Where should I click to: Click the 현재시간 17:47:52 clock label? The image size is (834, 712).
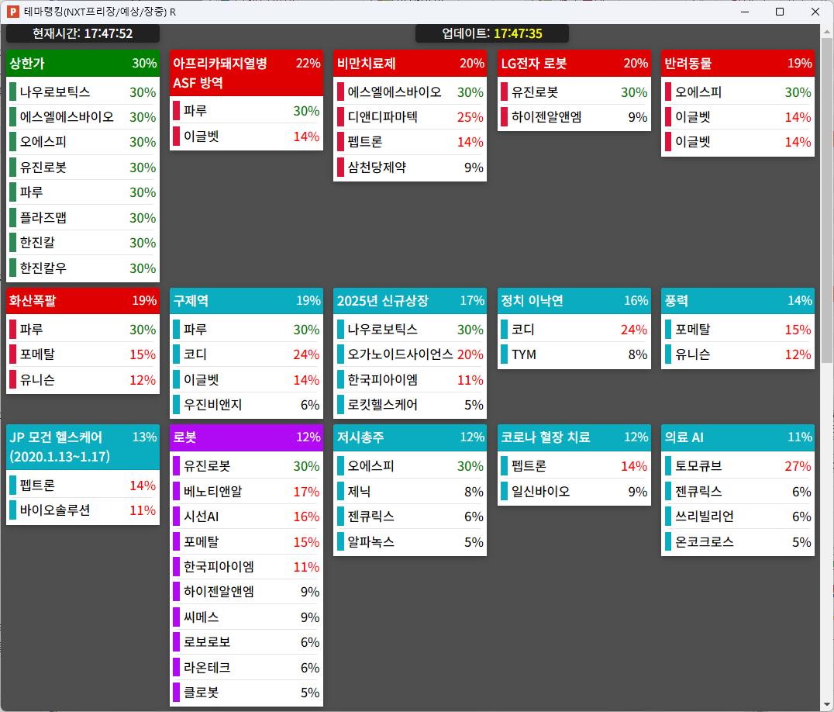click(x=83, y=33)
